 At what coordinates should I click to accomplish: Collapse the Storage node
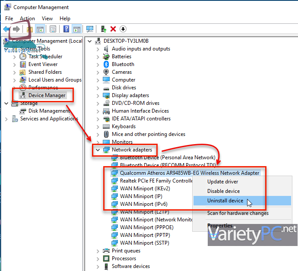(6, 103)
